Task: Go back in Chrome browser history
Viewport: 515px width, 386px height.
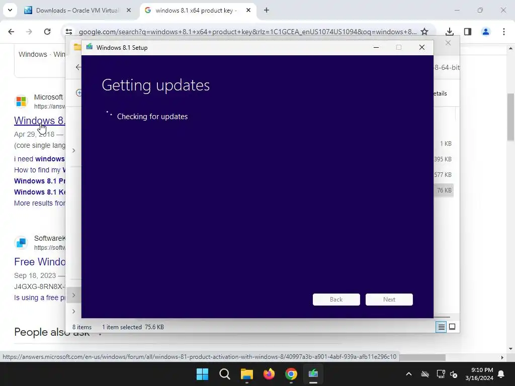Action: [11, 32]
